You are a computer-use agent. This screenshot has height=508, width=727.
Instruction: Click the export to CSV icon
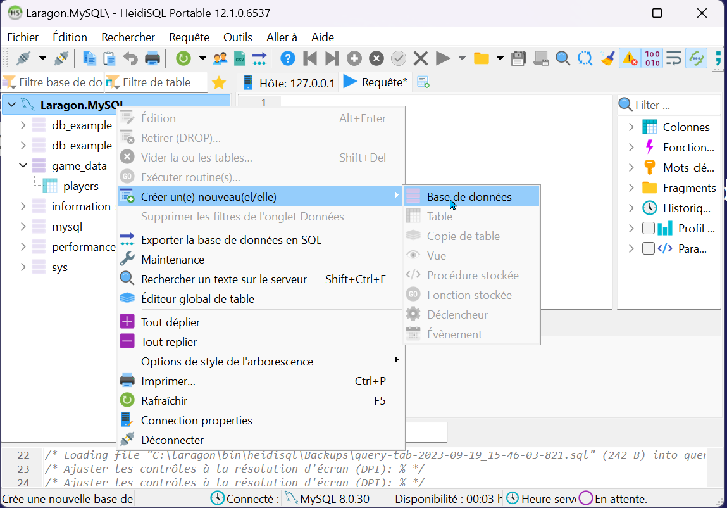240,58
